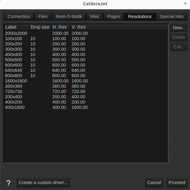
Task: Switch to the Connection tab
Action: point(19,16)
